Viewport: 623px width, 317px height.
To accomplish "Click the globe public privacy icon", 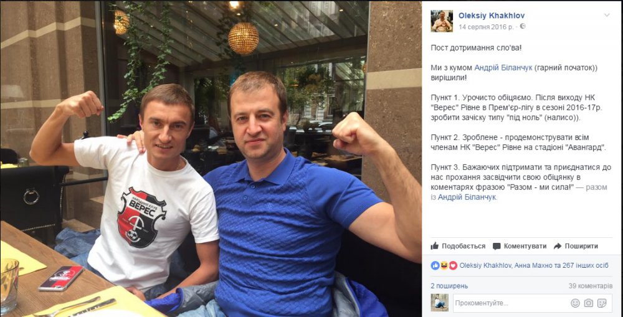I will click(523, 26).
